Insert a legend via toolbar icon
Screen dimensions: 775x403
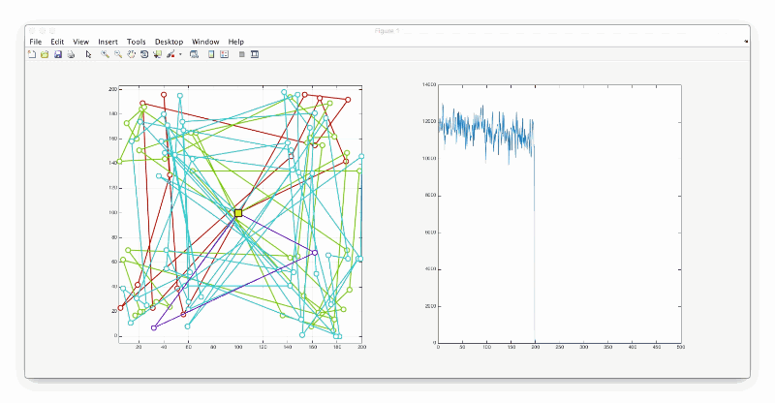pos(225,54)
